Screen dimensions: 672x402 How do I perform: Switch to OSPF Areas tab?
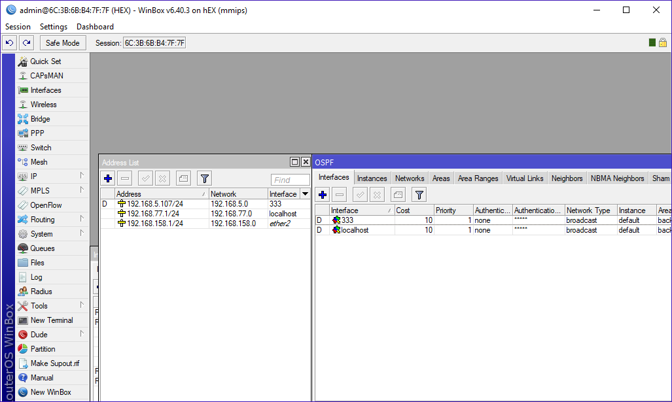[x=441, y=178]
